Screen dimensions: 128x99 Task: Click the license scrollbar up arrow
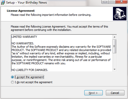(x=115, y=37)
